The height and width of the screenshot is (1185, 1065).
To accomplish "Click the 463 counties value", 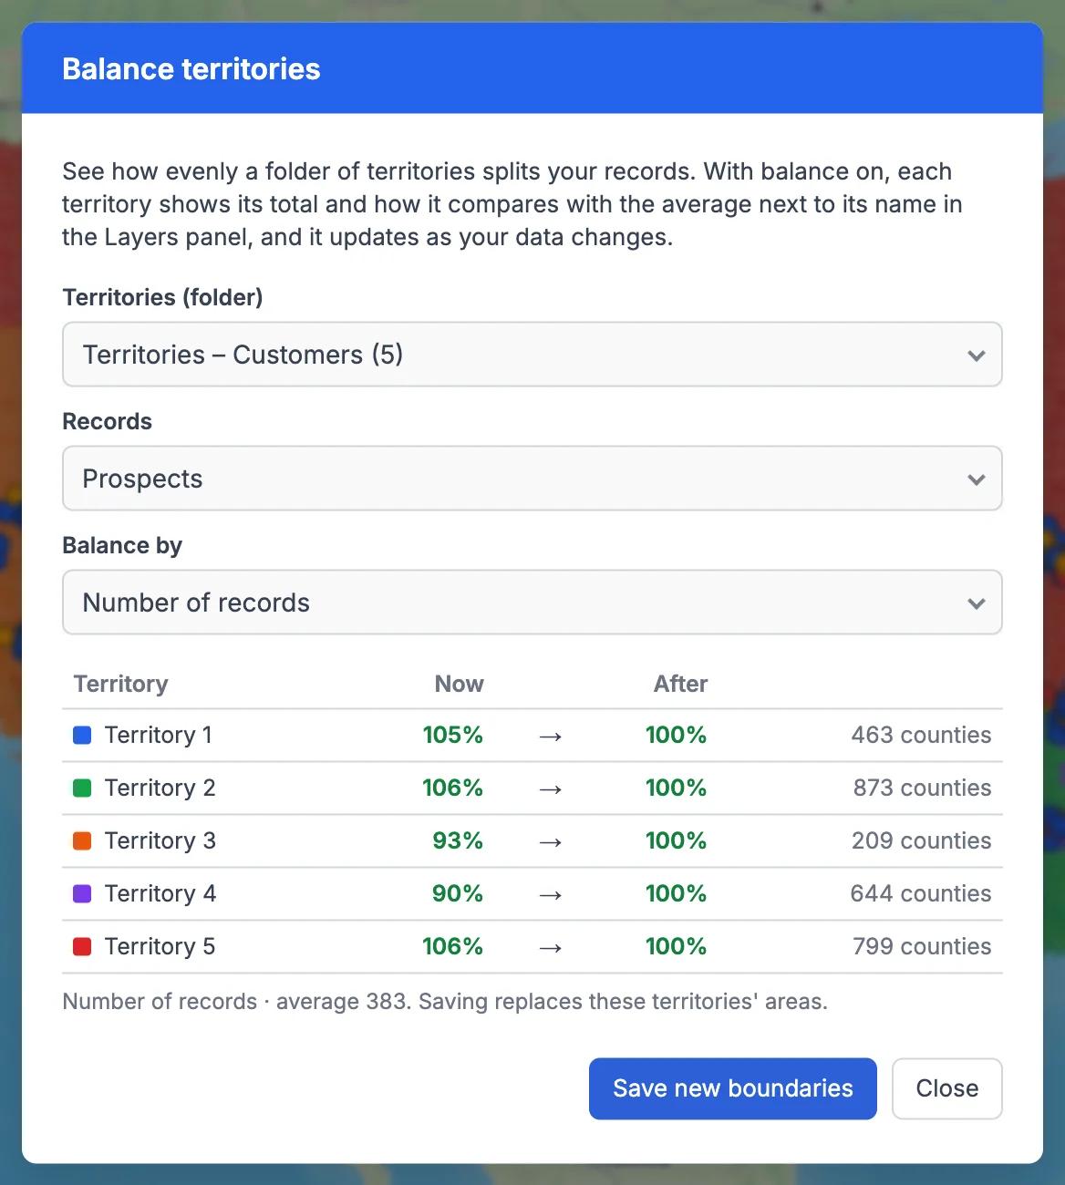I will [x=921, y=735].
